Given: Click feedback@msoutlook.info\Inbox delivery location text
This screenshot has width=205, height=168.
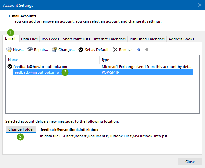Looking at the screenshot, I should coord(69,130).
